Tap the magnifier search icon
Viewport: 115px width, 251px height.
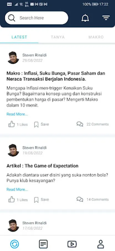coord(11,18)
